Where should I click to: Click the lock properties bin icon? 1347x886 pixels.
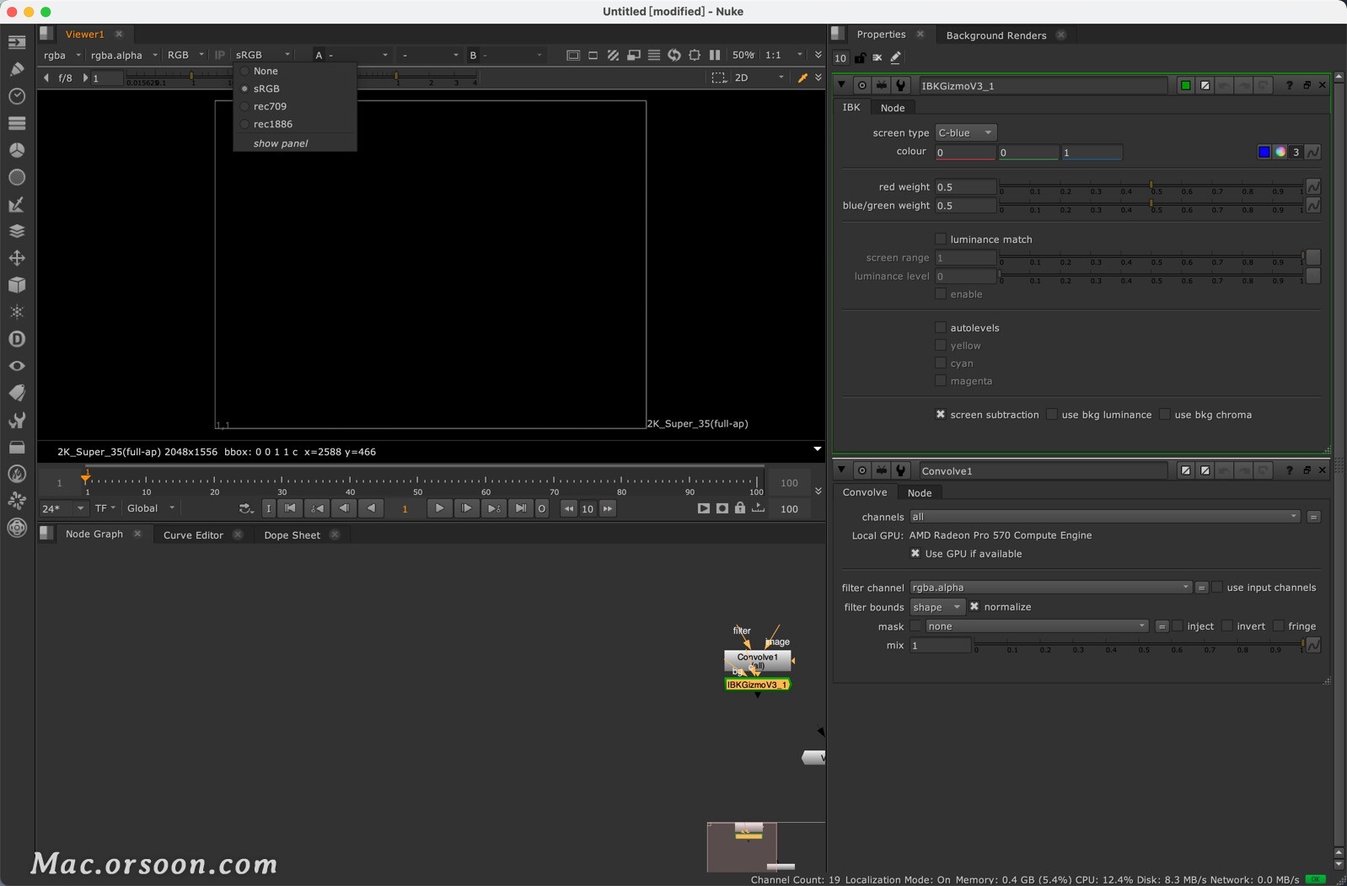(860, 58)
